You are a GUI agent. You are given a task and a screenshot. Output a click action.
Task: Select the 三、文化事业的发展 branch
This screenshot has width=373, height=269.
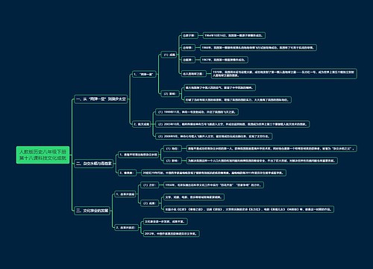[92, 211]
